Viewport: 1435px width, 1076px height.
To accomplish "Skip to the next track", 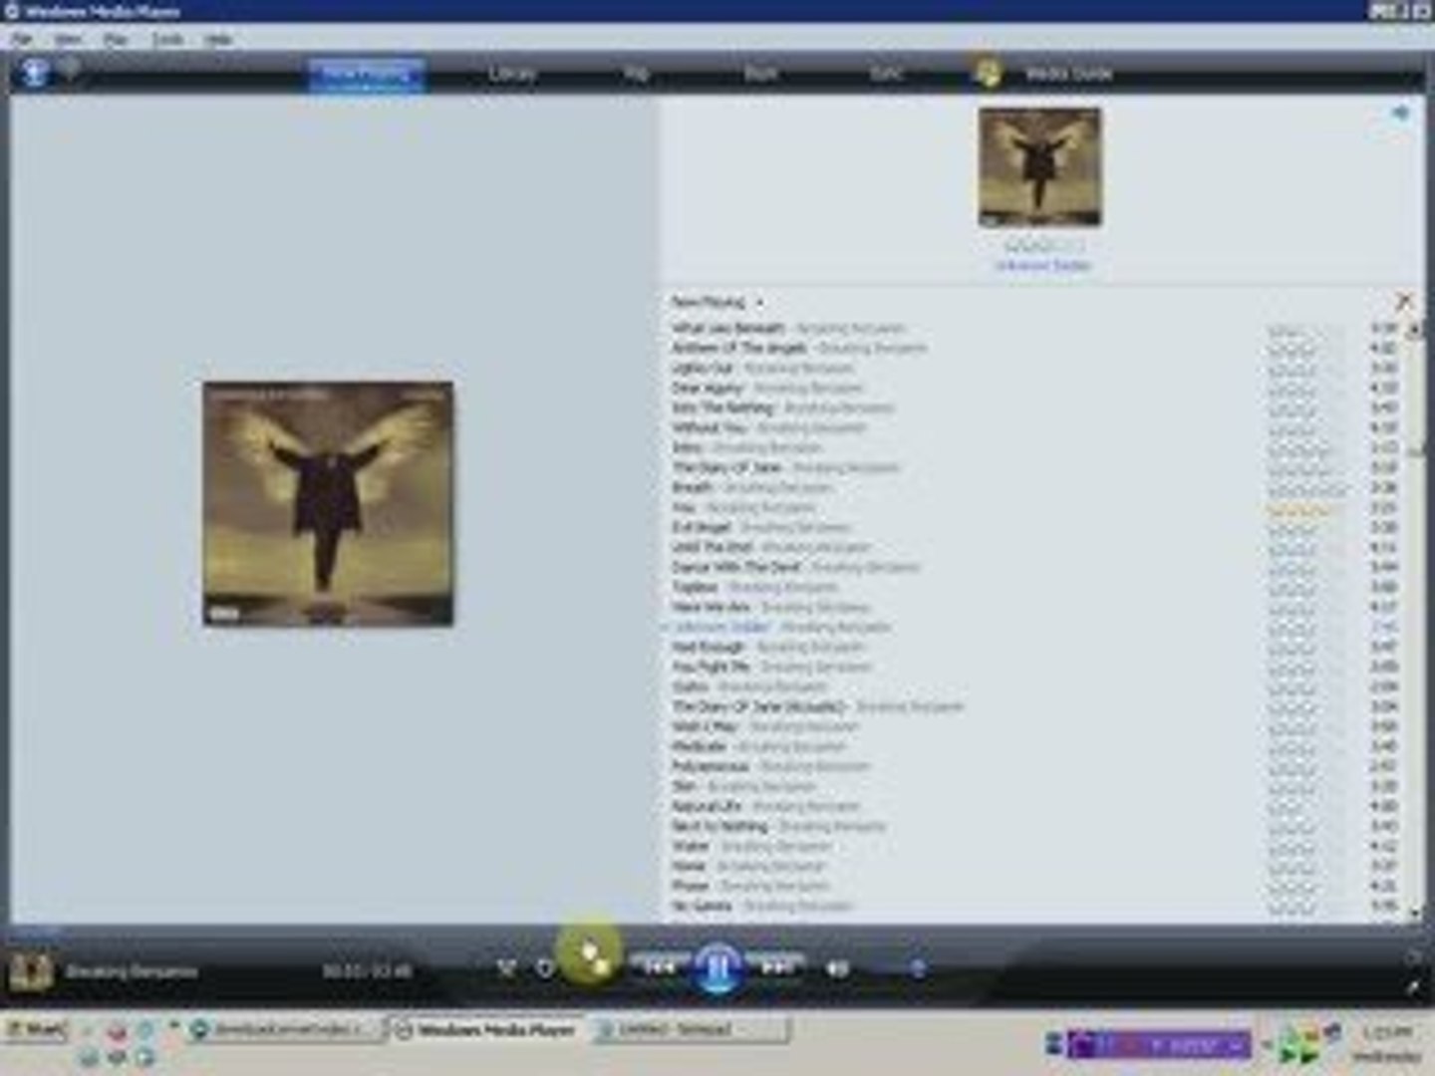I will (777, 966).
